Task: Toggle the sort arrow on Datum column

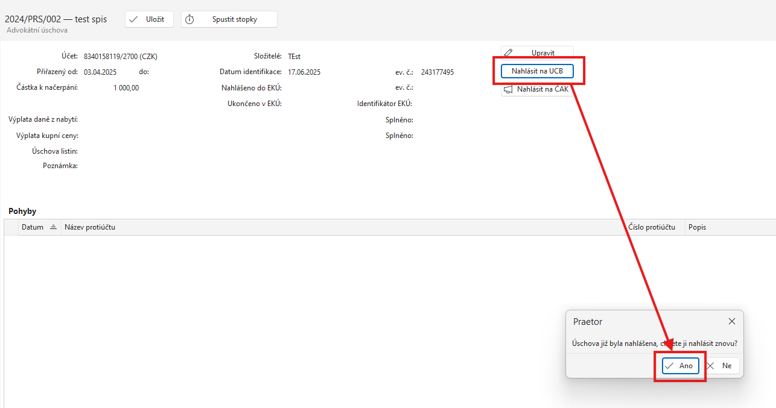Action: [53, 227]
